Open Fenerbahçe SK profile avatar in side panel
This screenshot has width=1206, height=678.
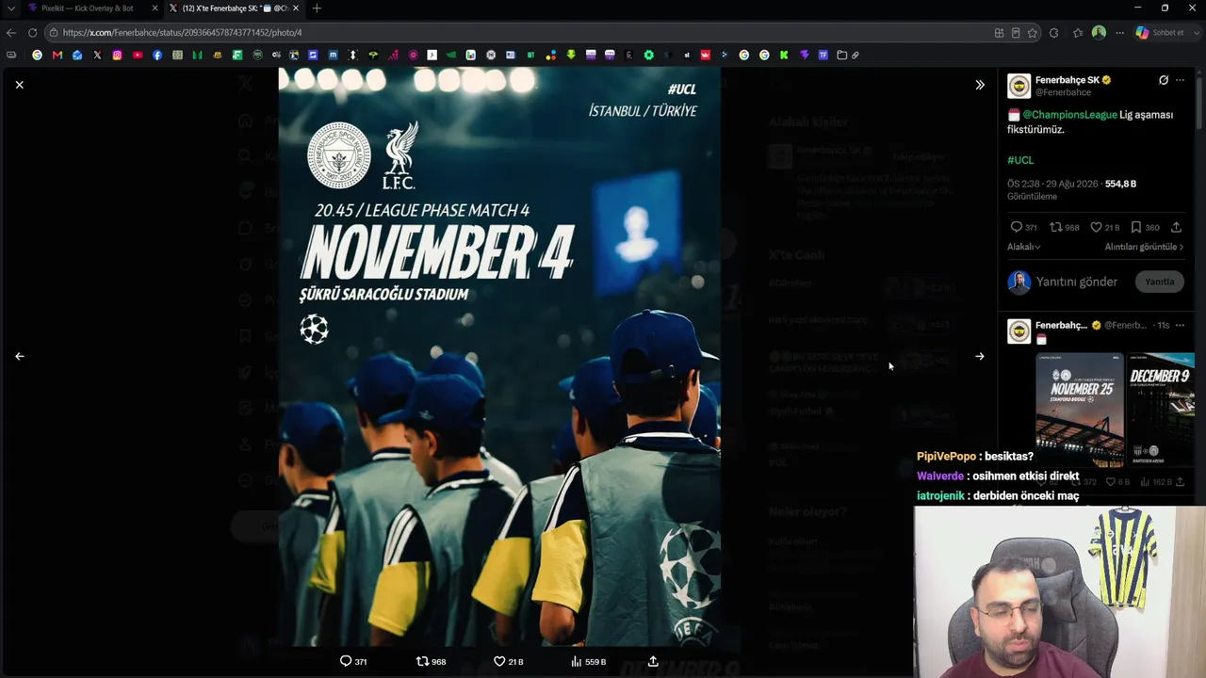click(x=1019, y=86)
